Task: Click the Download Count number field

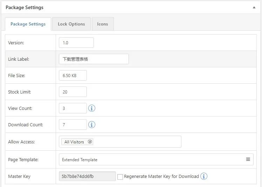Action: tap(73, 125)
